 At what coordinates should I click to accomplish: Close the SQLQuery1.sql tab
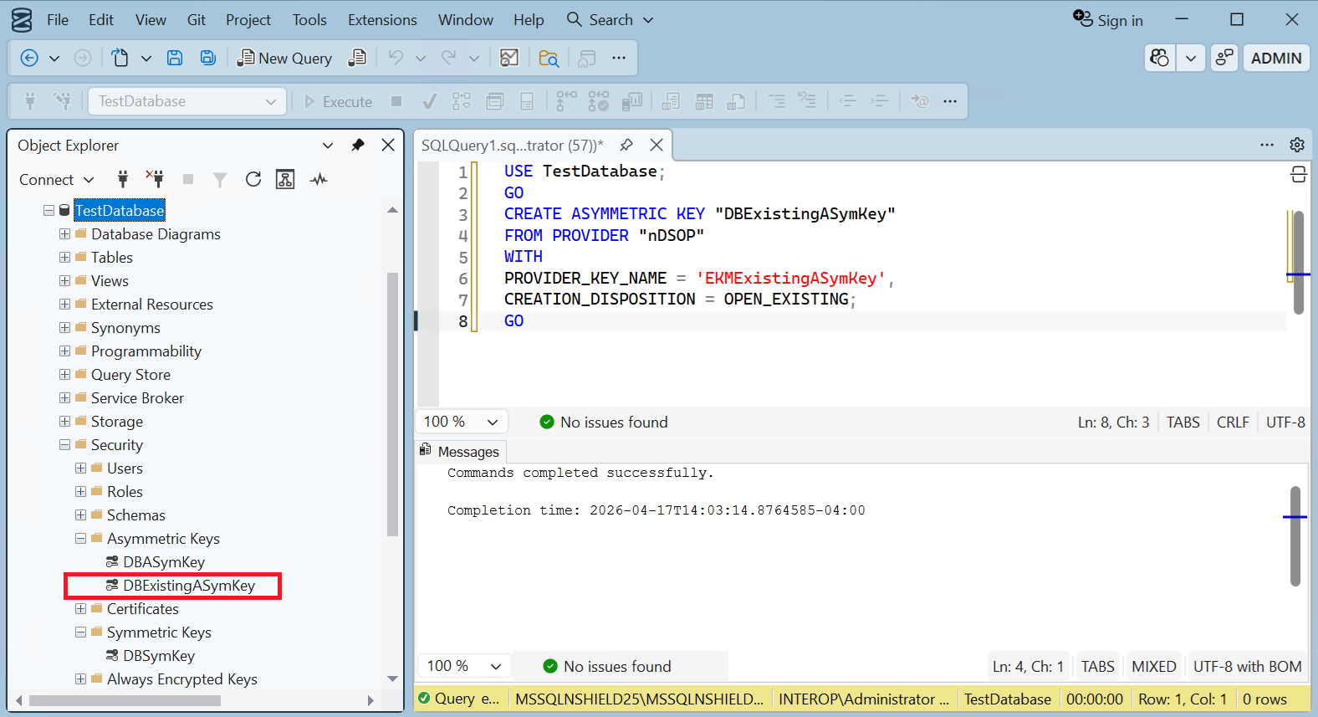tap(656, 145)
